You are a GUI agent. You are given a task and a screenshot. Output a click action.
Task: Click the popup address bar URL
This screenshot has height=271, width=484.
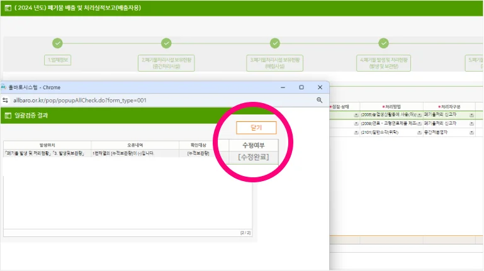[x=80, y=100]
